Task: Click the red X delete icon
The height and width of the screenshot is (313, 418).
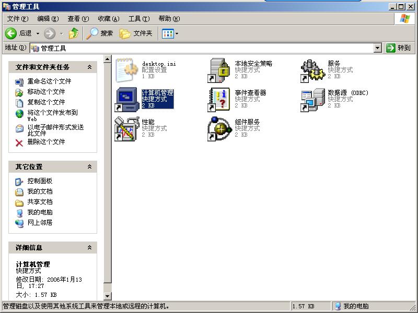Action: click(19, 143)
